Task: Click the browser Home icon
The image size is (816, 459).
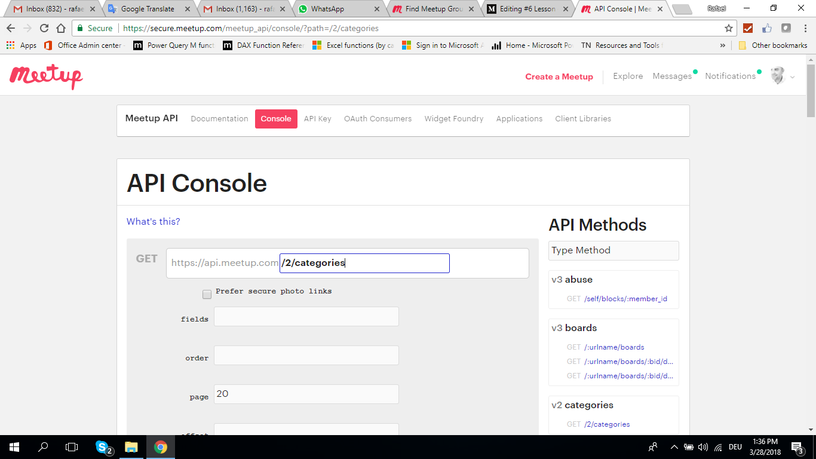Action: (x=62, y=28)
